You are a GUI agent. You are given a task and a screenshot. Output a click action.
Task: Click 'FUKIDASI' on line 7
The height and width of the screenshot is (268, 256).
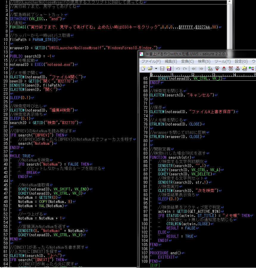[18, 27]
